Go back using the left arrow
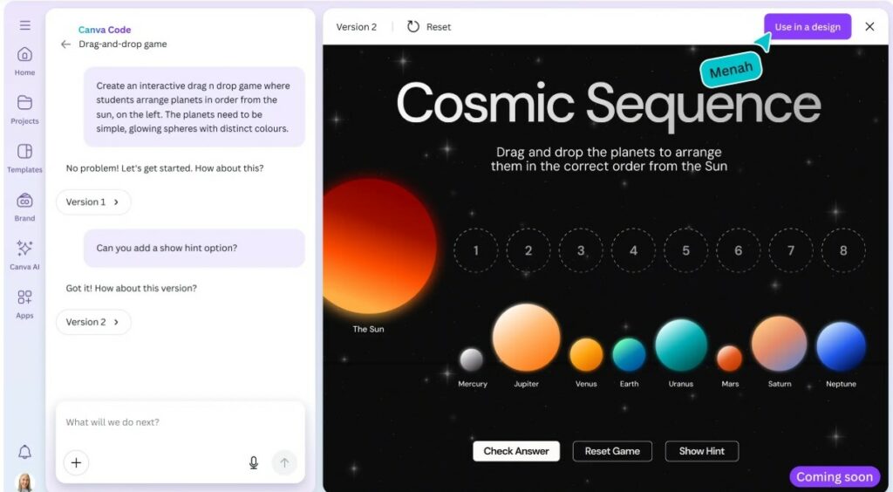This screenshot has width=893, height=492. (65, 44)
